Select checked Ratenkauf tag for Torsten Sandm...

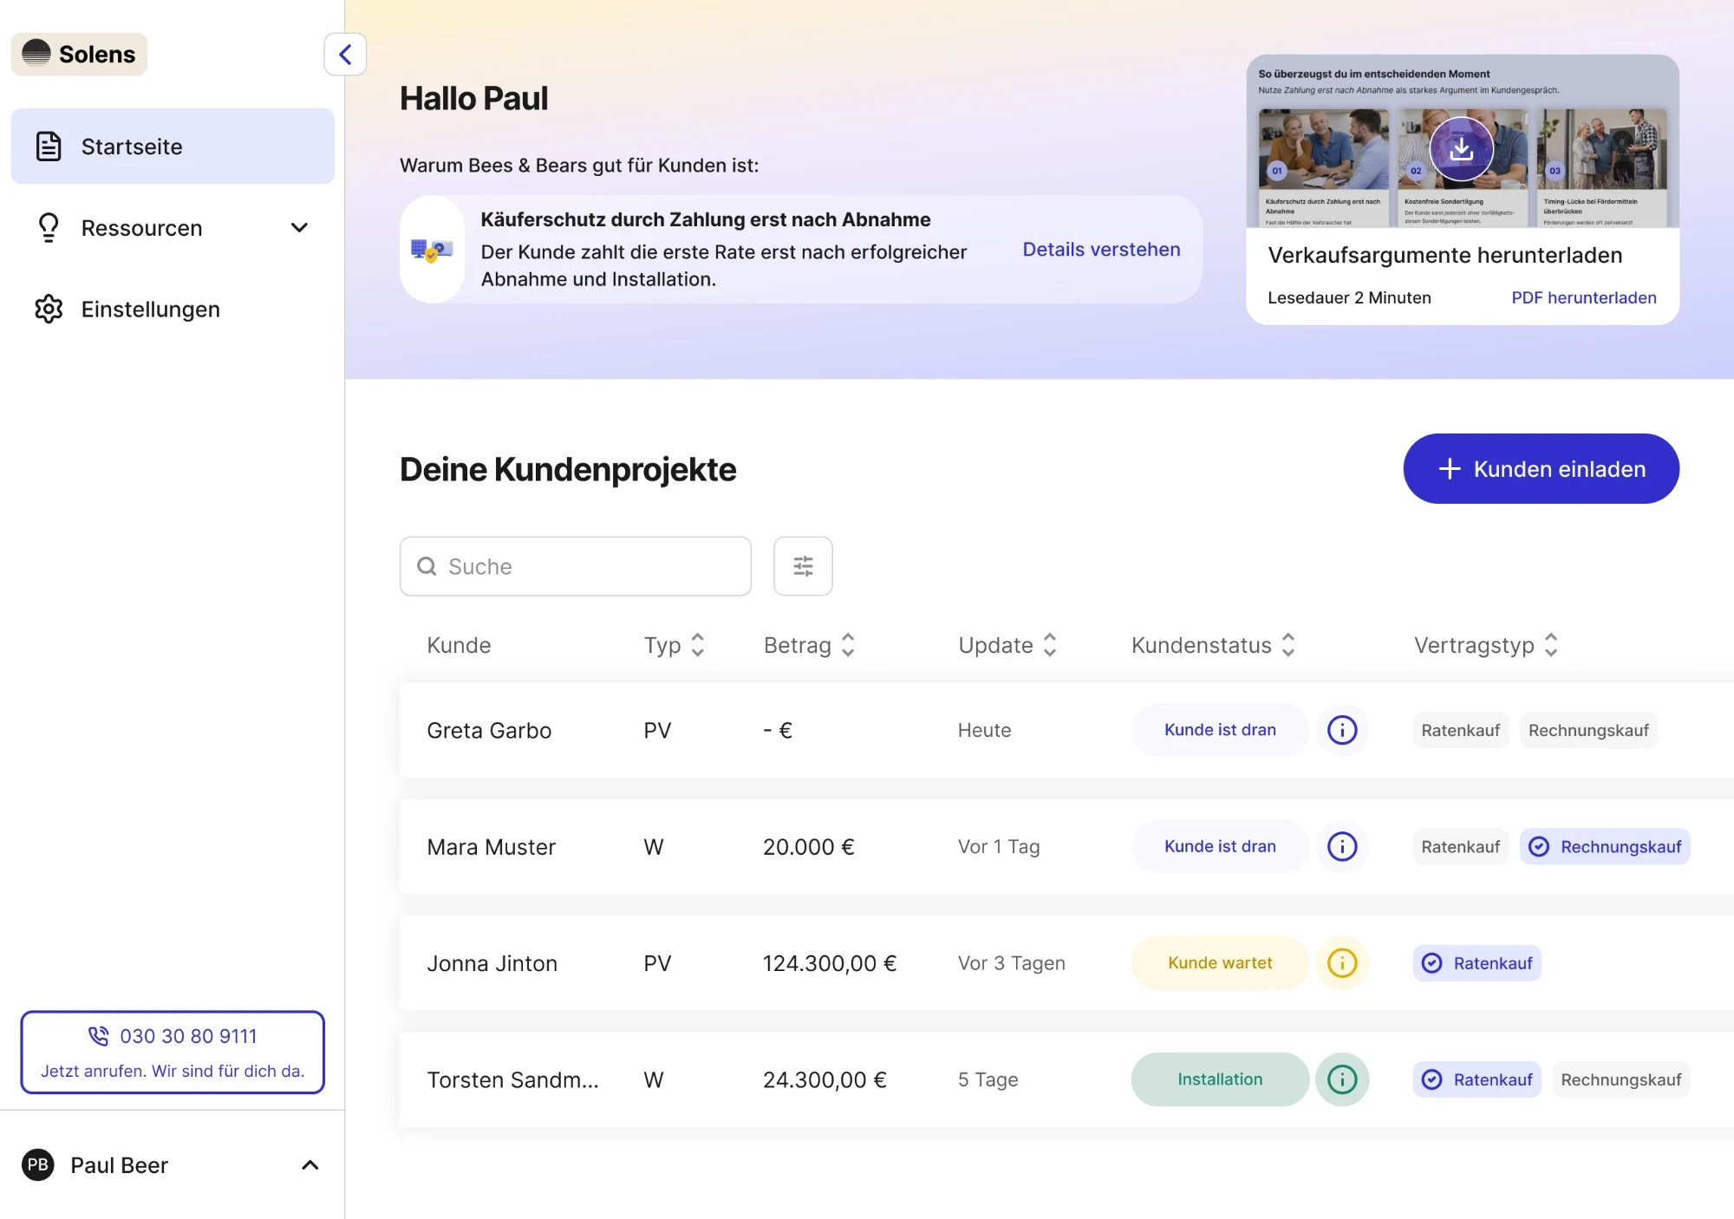point(1477,1079)
